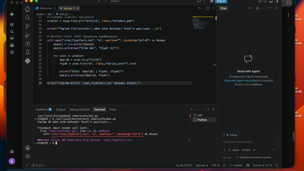Screen dimensions: 304x171
Task: Run the Python file with play icon
Action: pyautogui.click(x=199, y=8)
